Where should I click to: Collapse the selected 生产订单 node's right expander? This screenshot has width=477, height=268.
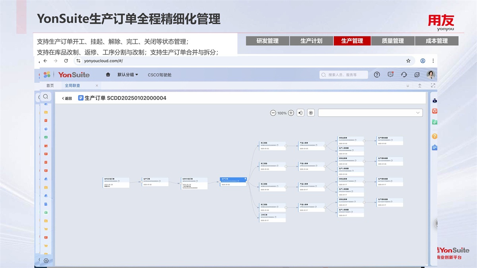(247, 183)
